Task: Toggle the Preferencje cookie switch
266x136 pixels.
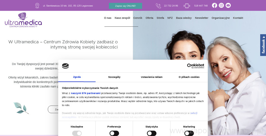Action: [114, 133]
